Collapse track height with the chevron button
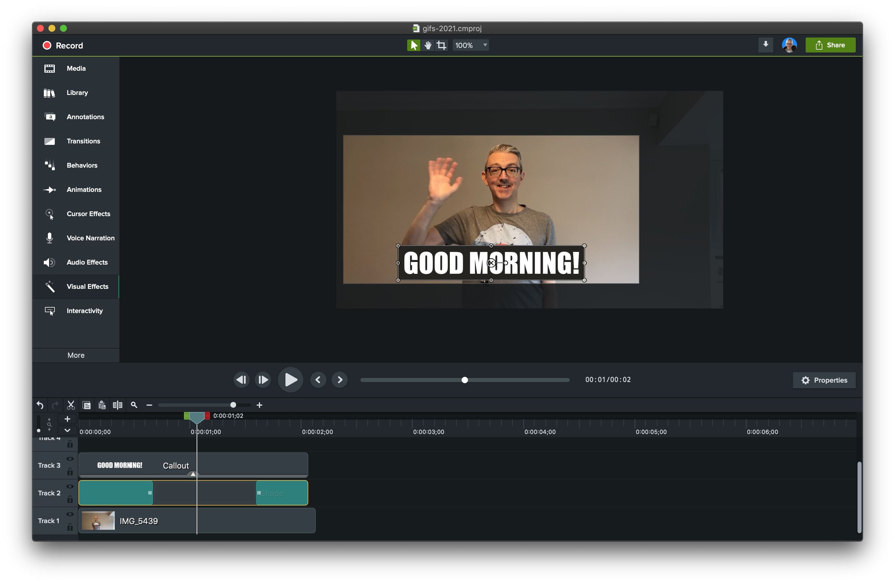Image resolution: width=895 pixels, height=584 pixels. [x=67, y=430]
